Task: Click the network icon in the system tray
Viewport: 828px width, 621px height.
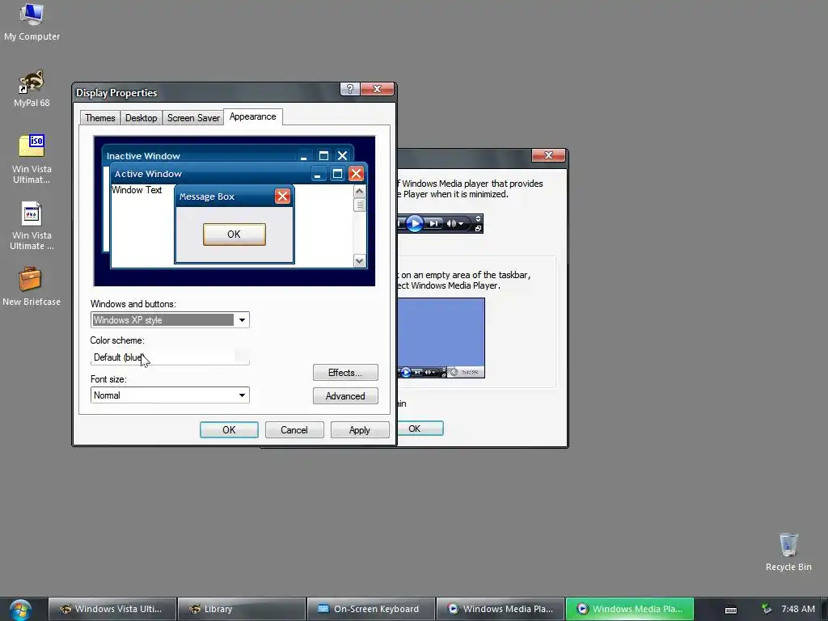Action: [x=767, y=609]
